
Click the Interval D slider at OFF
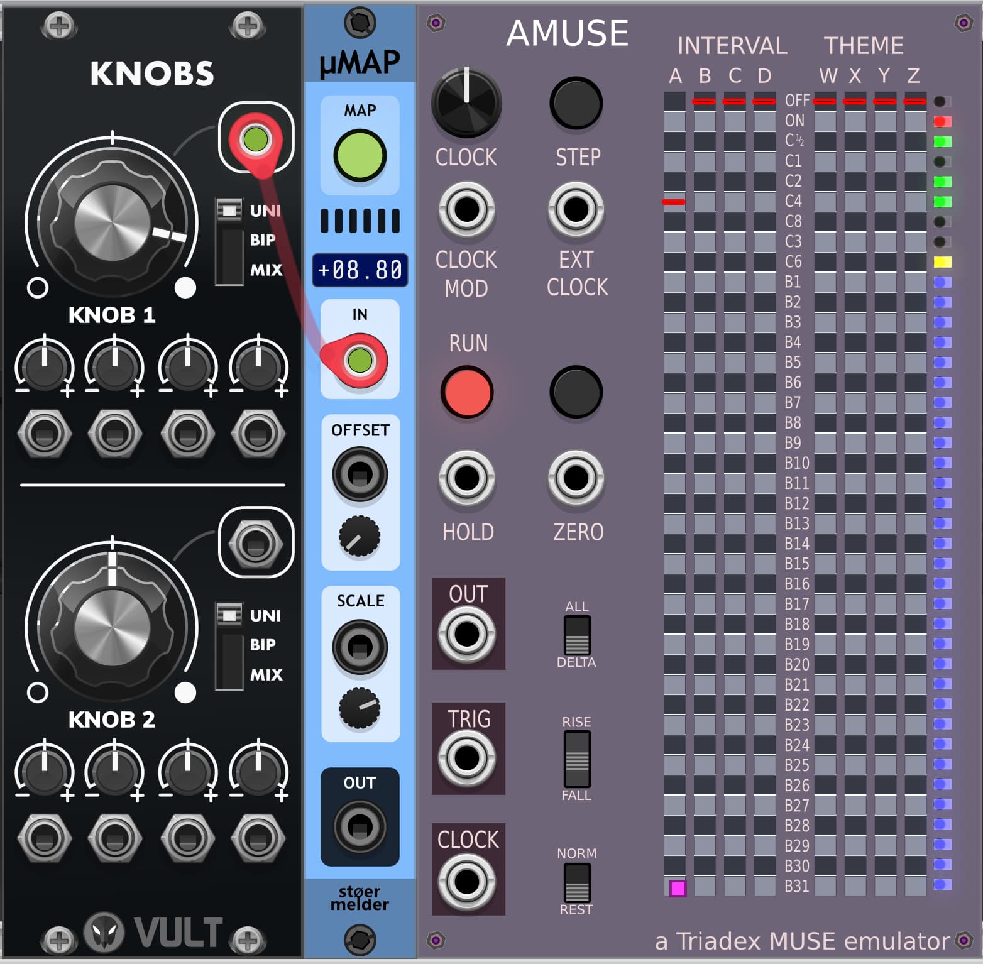pos(764,101)
